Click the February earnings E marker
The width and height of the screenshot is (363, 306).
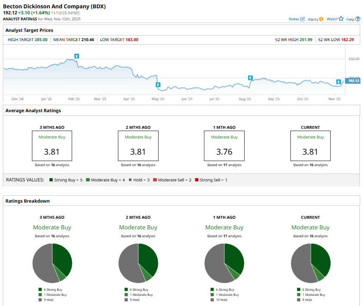77,56
